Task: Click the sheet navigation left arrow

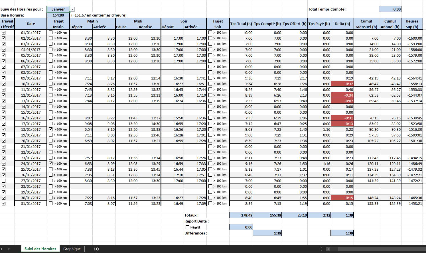Action: click(x=1, y=249)
